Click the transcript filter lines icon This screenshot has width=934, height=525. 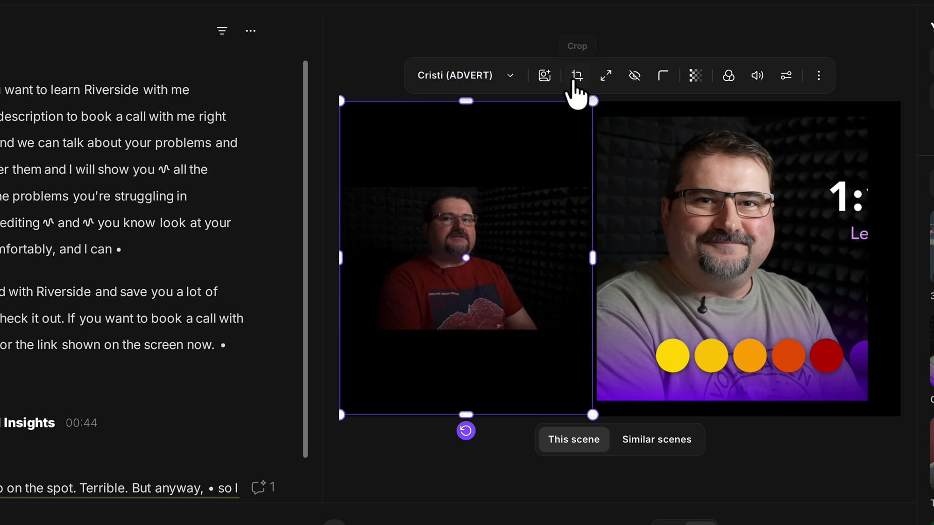[x=222, y=31]
